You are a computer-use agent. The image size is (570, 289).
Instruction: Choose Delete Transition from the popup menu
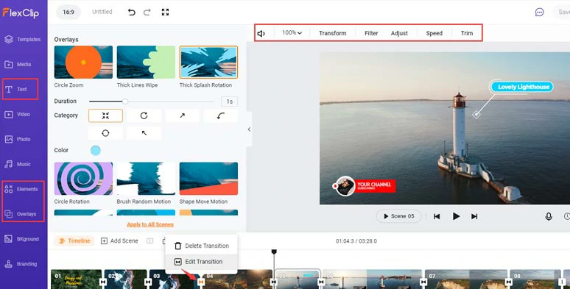click(x=201, y=246)
